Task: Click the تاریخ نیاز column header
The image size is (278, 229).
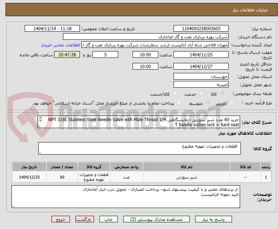Action: [29, 167]
